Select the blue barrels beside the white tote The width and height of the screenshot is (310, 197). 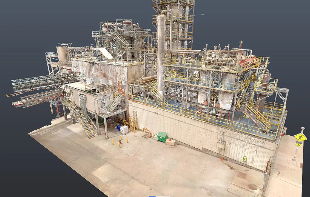click(119, 128)
